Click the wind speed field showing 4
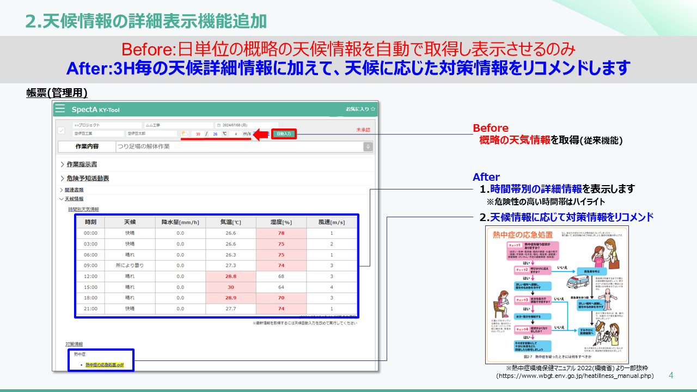The width and height of the screenshot is (697, 392). (236, 134)
